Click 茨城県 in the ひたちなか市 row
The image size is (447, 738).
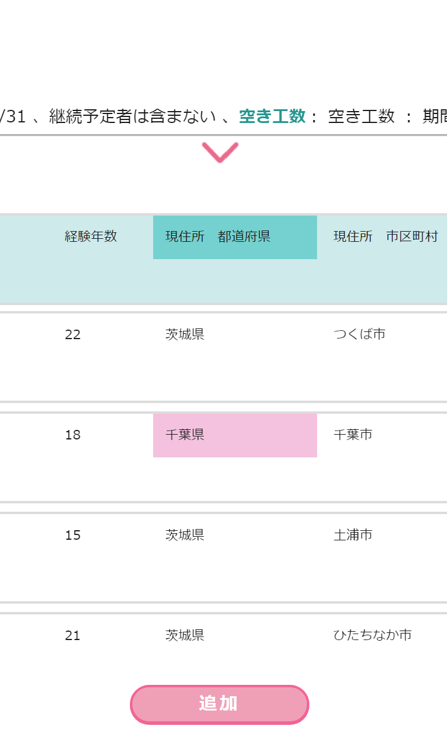coord(185,635)
